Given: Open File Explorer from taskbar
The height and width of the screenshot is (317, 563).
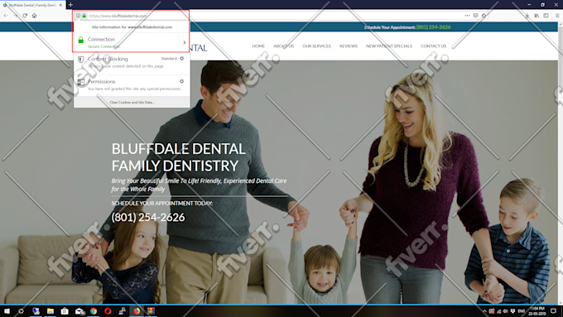Looking at the screenshot, I should point(51,311).
